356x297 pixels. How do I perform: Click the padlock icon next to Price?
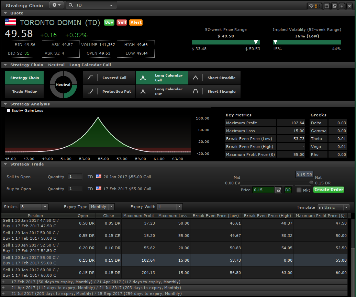278,190
